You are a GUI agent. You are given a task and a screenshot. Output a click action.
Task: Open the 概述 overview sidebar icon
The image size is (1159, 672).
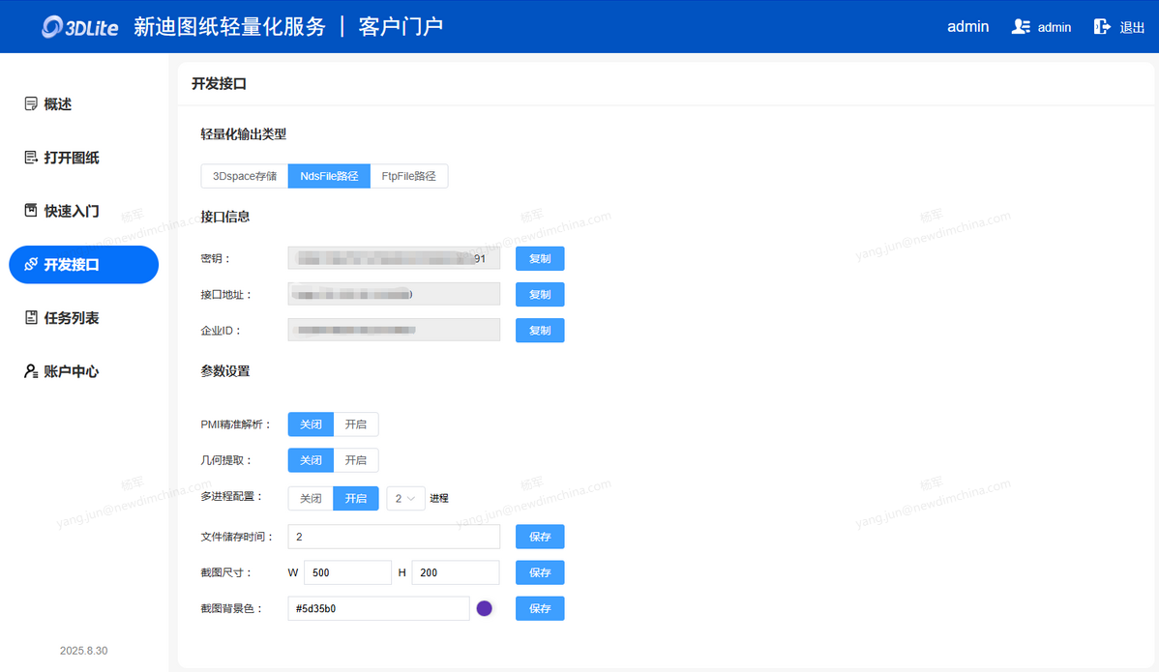click(31, 104)
